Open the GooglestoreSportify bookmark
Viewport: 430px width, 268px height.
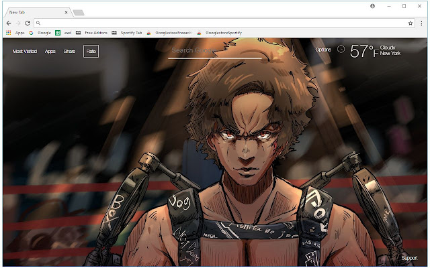[220, 33]
